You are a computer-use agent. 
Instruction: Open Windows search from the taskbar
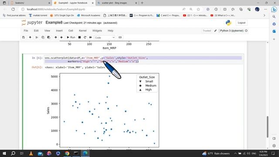[x=13, y=154]
